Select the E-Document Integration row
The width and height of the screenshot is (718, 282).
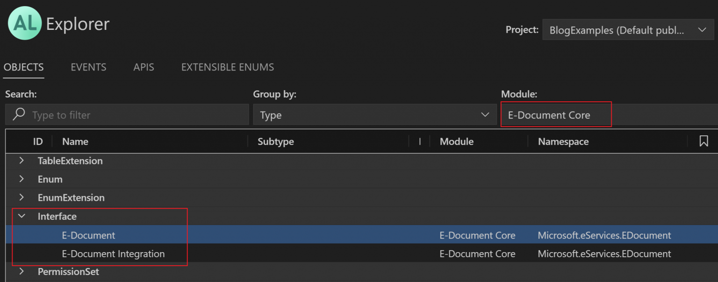[x=113, y=254]
